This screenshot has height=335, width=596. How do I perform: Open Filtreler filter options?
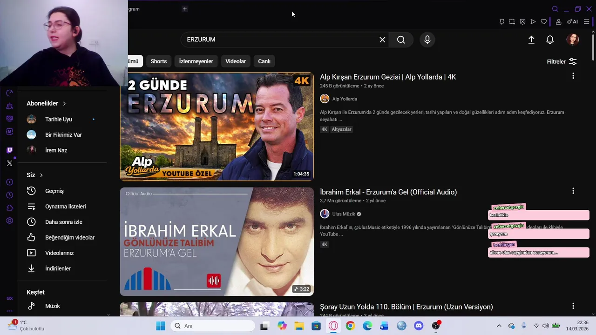click(x=562, y=61)
